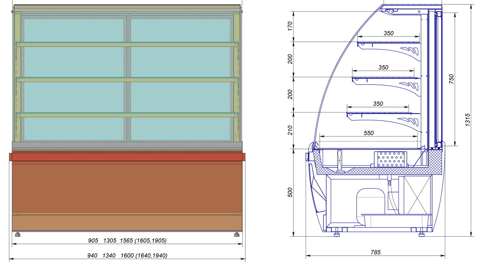Click the 750 vertical dimension label
The width and height of the screenshot is (481, 265).
click(x=452, y=79)
